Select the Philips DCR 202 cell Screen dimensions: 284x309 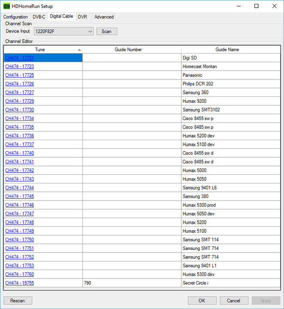coord(231,84)
